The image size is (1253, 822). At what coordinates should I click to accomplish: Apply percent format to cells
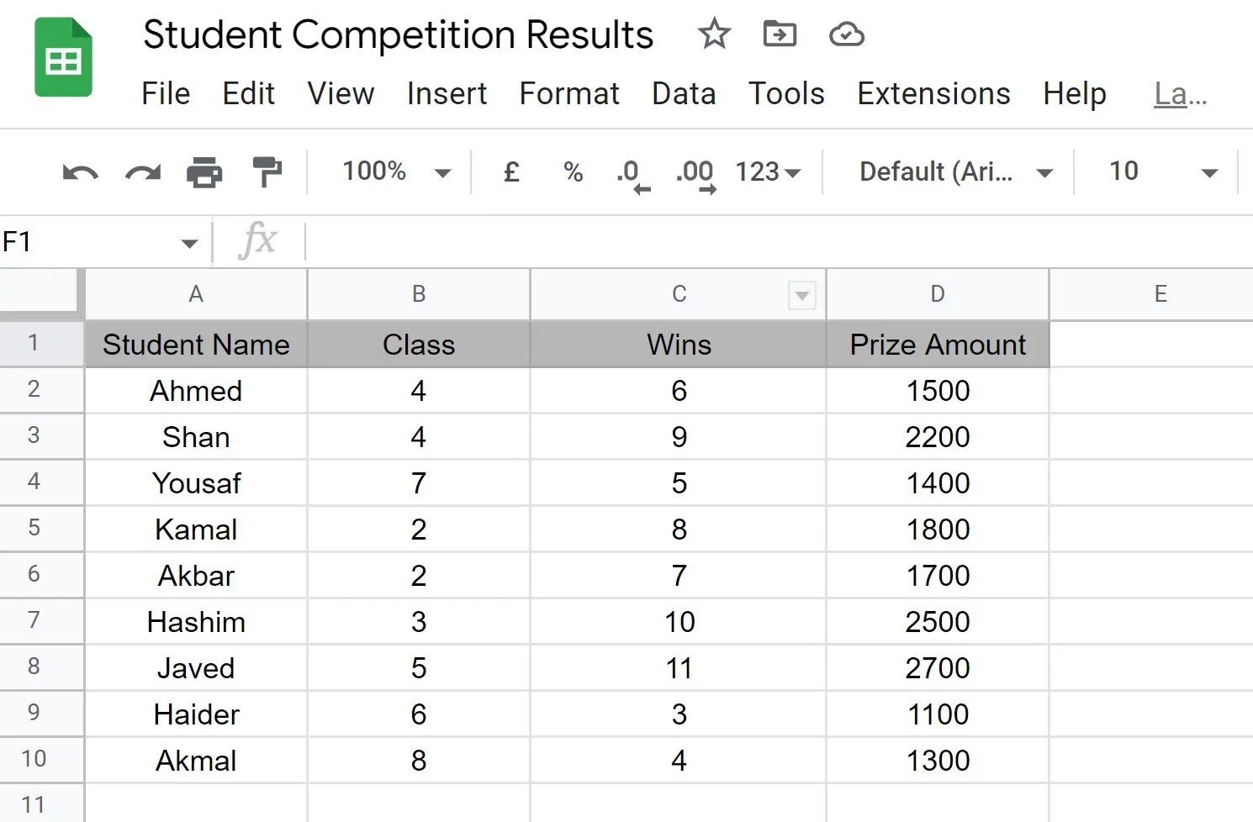[574, 172]
